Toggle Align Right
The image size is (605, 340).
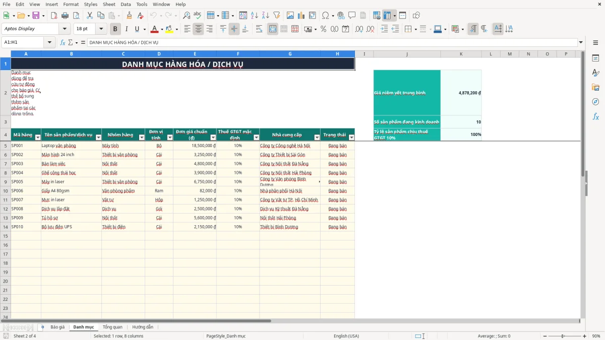click(x=209, y=29)
